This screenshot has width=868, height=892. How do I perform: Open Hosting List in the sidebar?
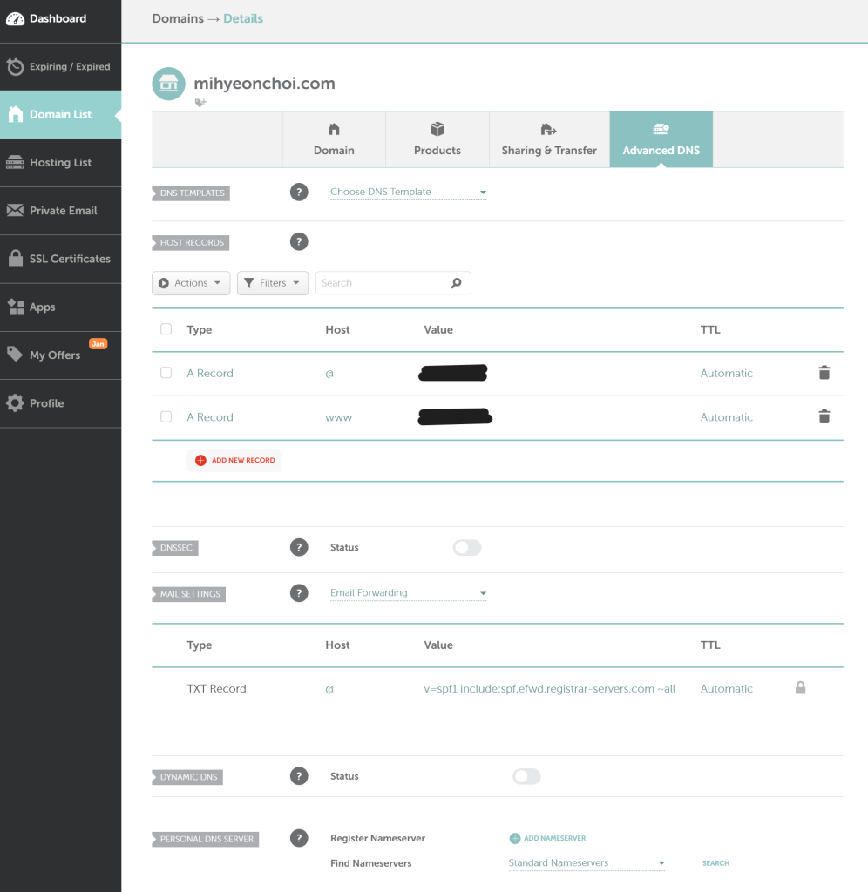point(60,163)
